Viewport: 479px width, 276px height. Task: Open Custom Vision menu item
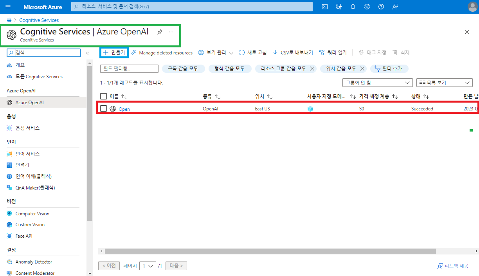click(30, 225)
